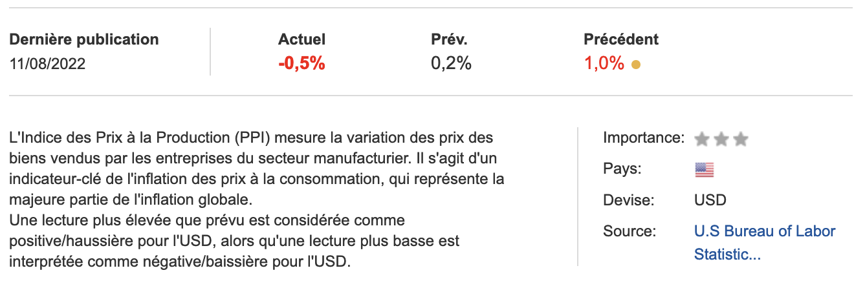Screen dimensions: 854x288
Task: Click the Prév. forecast value 0,2%
Action: 451,63
